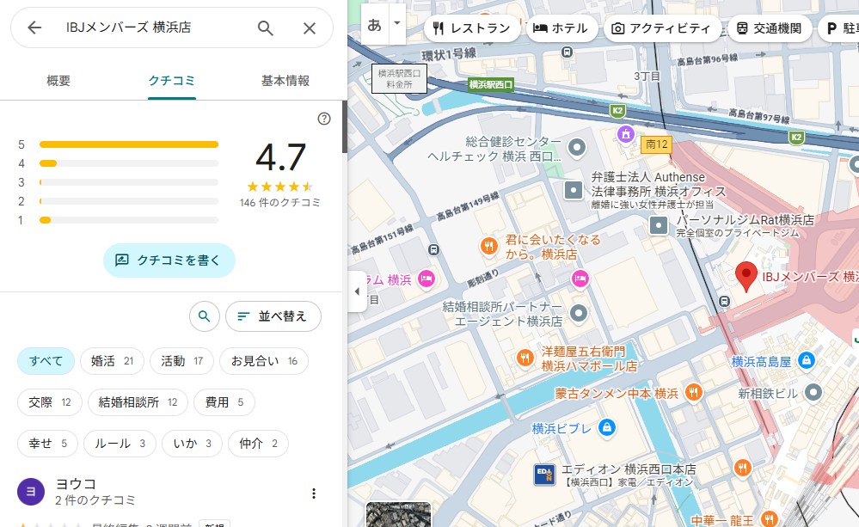Clear the search with X icon
The image size is (859, 527).
[310, 28]
